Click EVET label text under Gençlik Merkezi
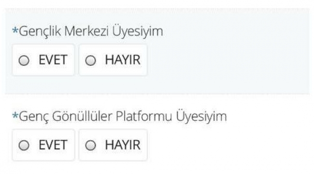This screenshot has height=174, width=314. click(x=53, y=60)
